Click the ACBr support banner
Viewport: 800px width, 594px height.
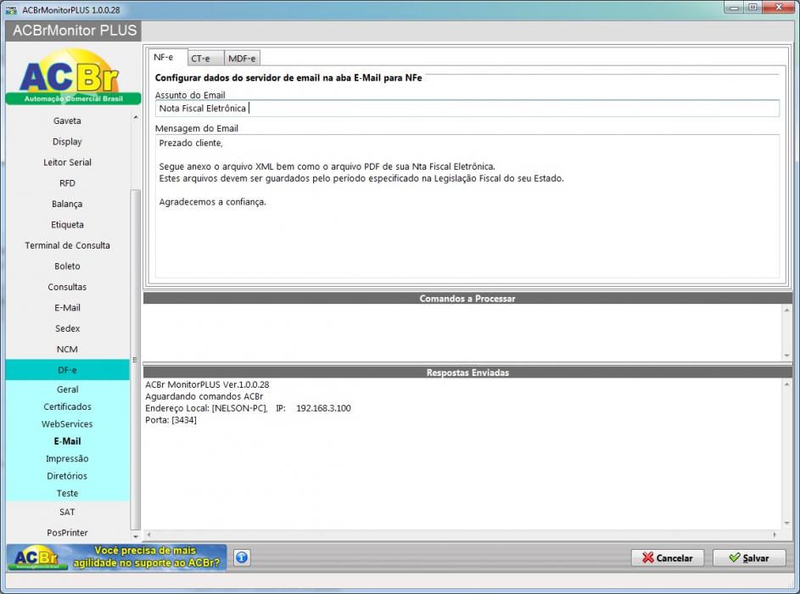click(x=117, y=558)
